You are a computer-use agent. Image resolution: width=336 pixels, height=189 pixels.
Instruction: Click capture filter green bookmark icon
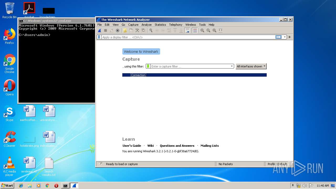click(x=148, y=66)
